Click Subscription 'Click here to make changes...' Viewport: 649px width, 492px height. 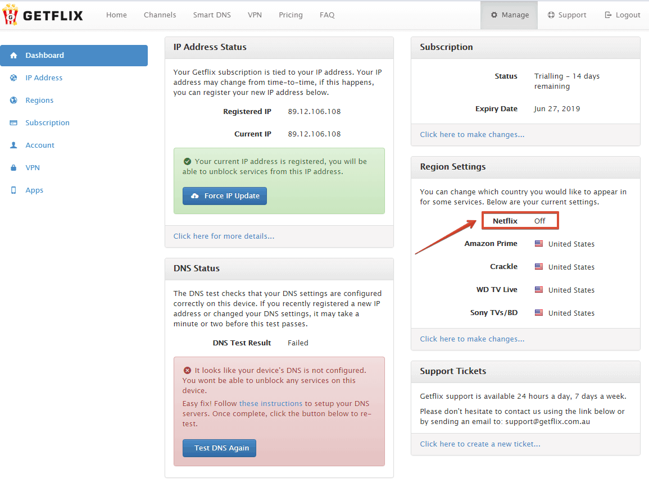click(472, 134)
